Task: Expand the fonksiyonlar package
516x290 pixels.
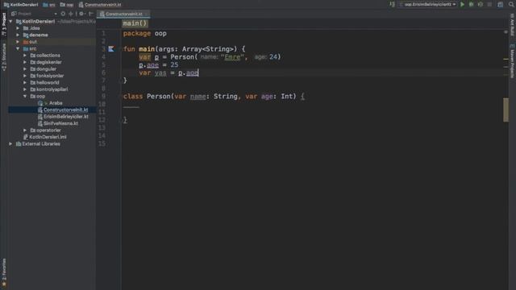Action: [x=25, y=76]
